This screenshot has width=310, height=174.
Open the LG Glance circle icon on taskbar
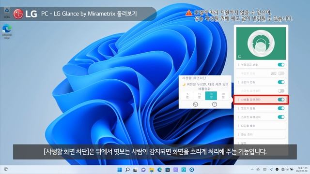[x=192, y=170]
